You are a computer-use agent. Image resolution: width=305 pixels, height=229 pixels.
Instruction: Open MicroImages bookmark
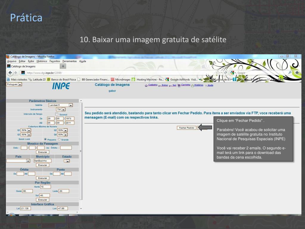(121, 79)
